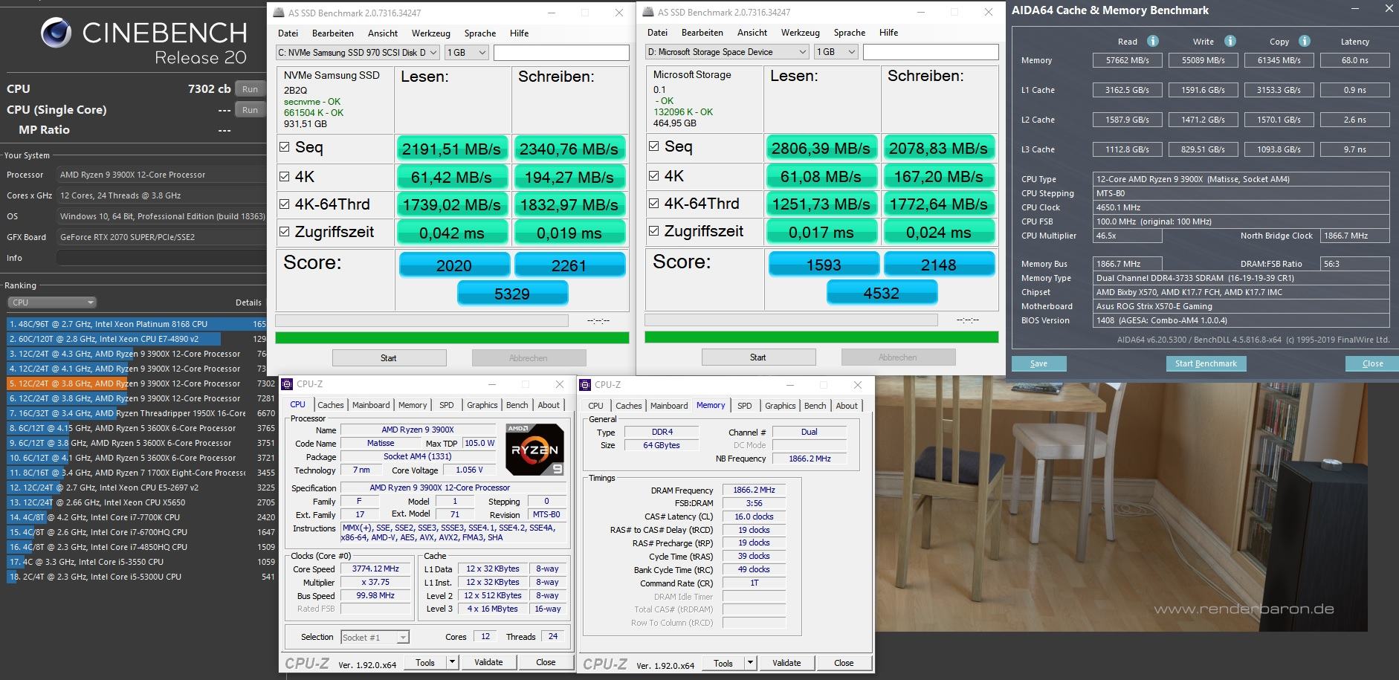Switch to Mainboard tab in CPU-Z CPU window
This screenshot has height=680, width=1399.
pos(371,405)
